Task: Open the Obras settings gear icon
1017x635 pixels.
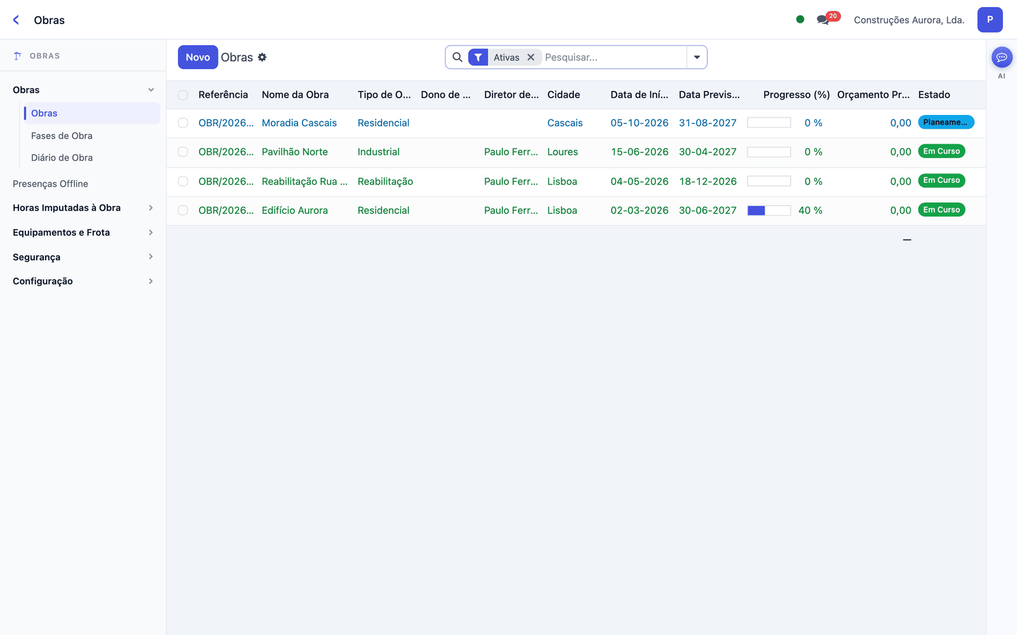Action: click(x=262, y=57)
